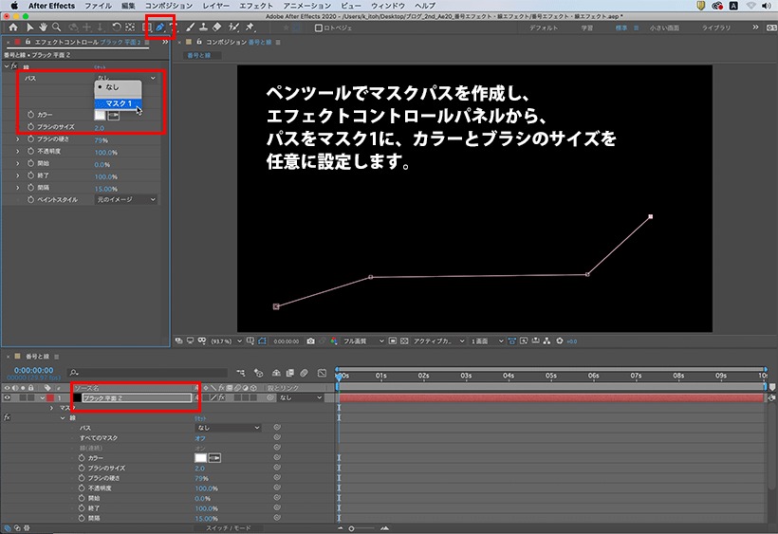Choose マスク 1 from path menu
The height and width of the screenshot is (534, 778).
click(118, 103)
